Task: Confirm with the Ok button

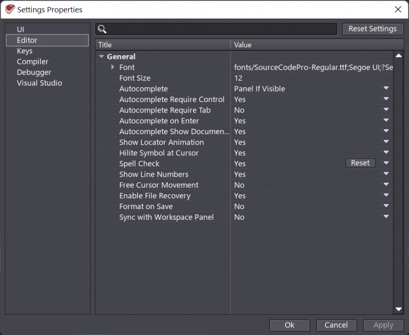Action: (290, 325)
